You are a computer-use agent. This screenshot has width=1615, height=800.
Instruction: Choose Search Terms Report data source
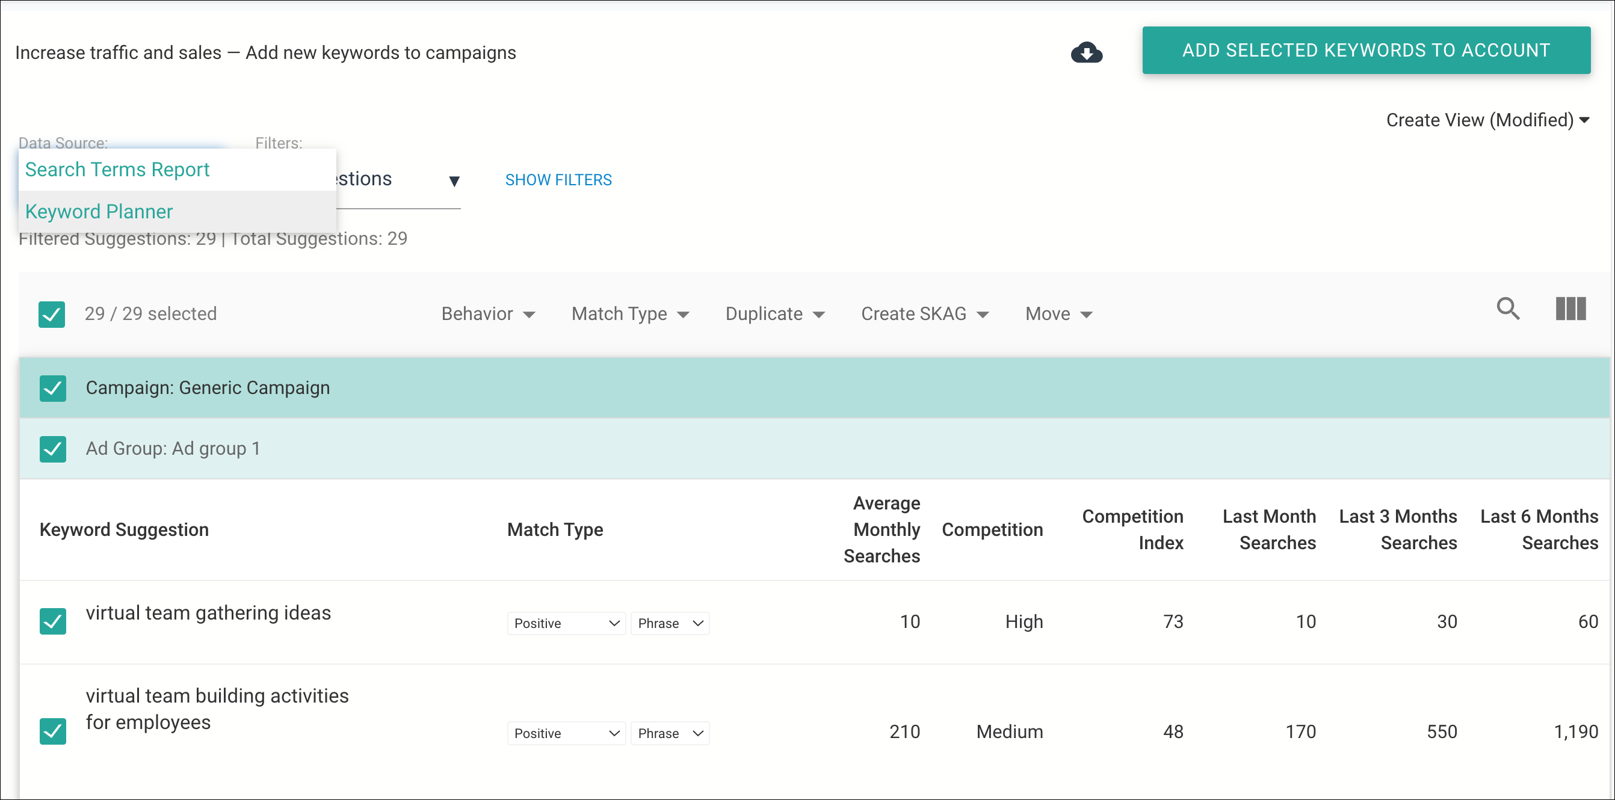178,169
